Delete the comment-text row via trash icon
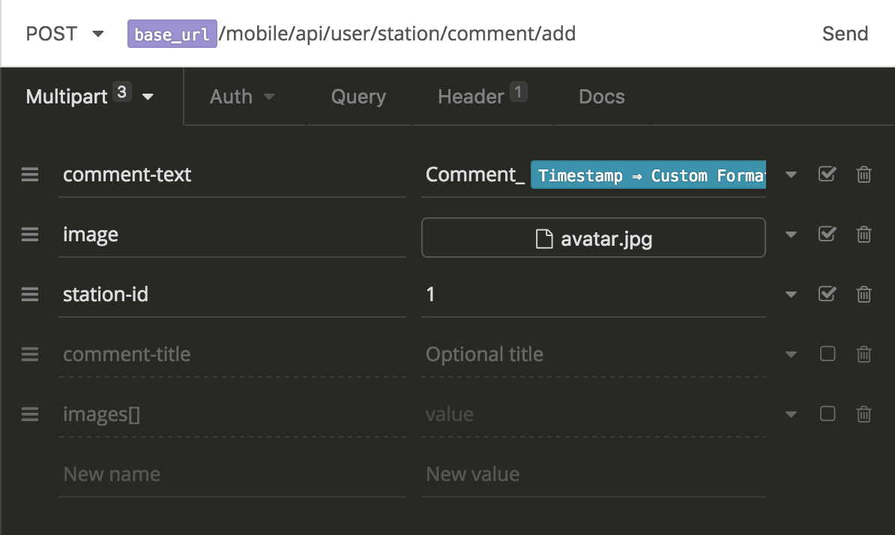 coord(864,175)
